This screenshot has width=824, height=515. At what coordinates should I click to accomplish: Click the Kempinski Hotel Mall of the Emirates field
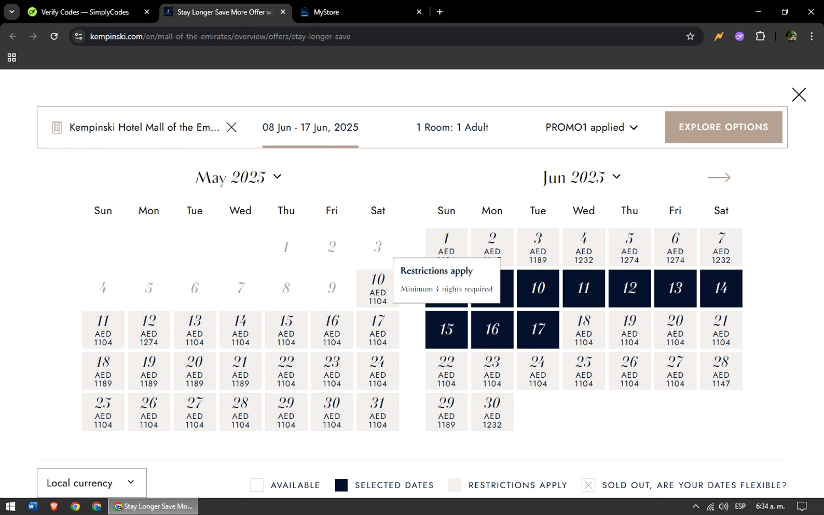[x=144, y=127]
